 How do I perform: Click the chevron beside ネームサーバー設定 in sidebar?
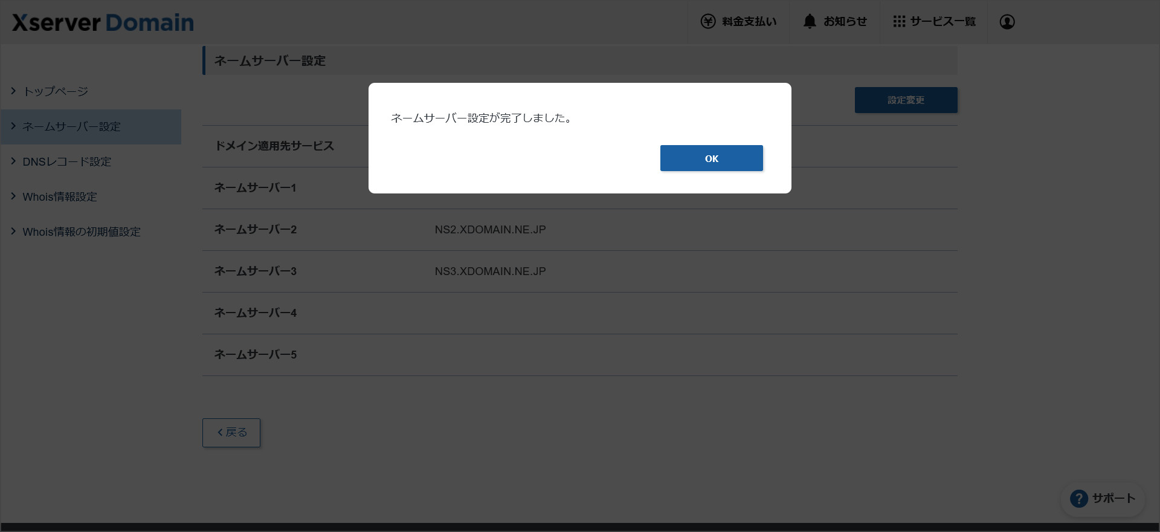(x=13, y=126)
